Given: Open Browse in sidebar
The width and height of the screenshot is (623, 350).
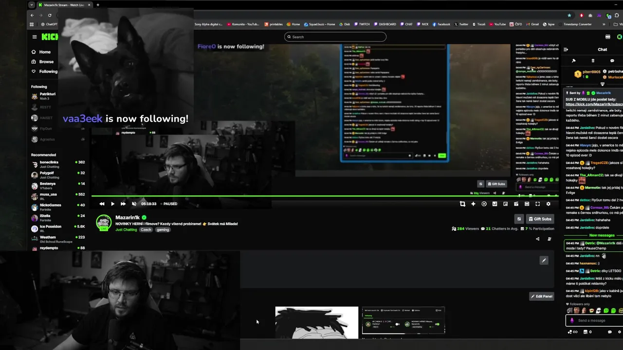Looking at the screenshot, I should point(42,62).
